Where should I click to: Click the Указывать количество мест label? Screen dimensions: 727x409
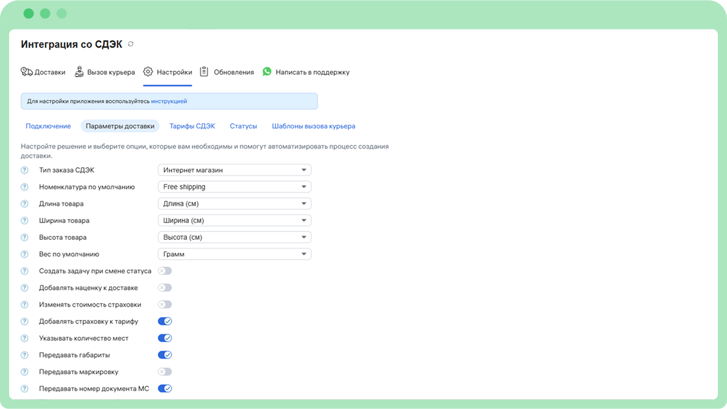pos(84,338)
